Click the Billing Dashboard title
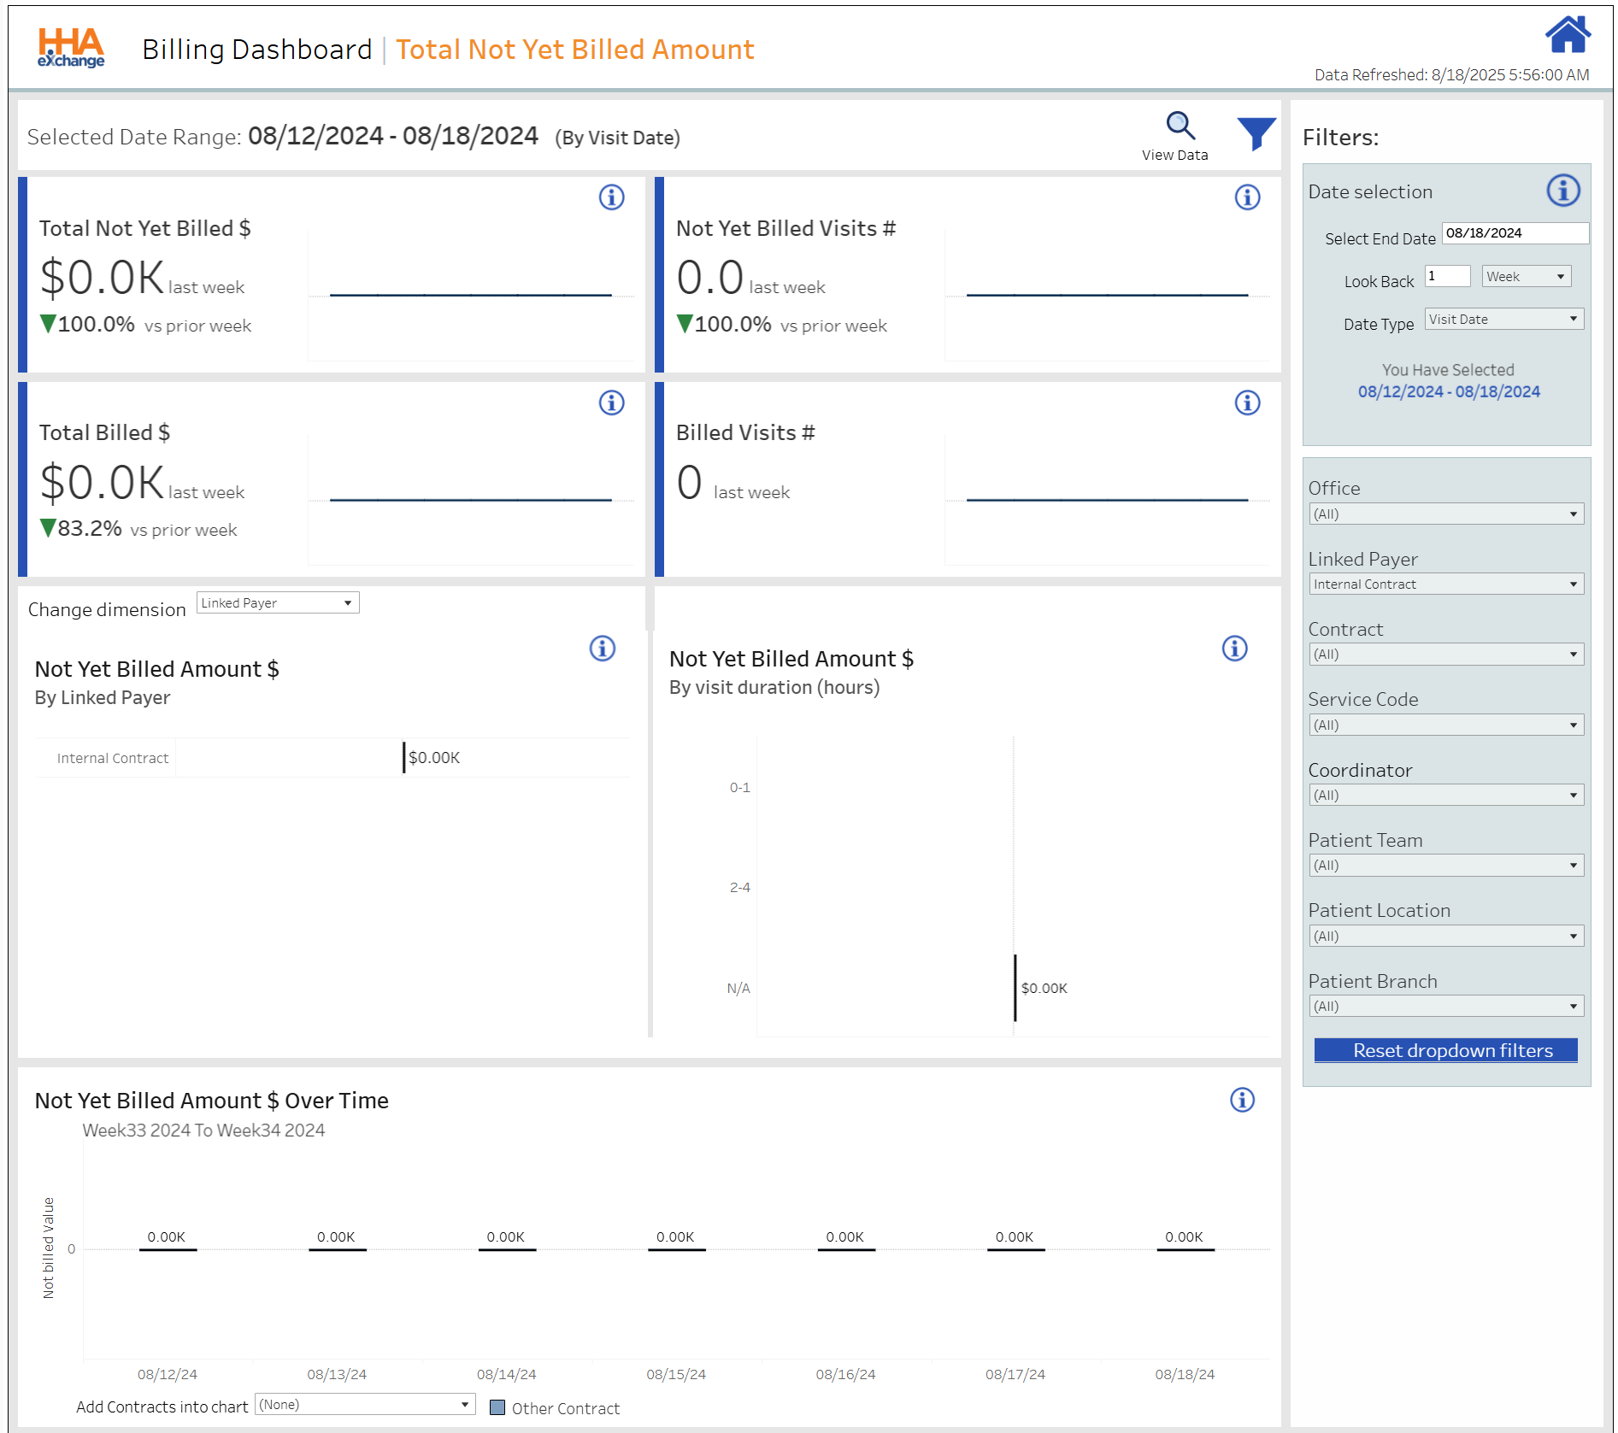The height and width of the screenshot is (1433, 1618). coord(256,50)
